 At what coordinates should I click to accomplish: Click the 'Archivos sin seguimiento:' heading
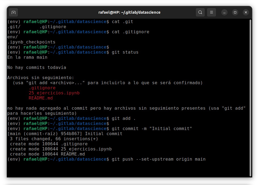pos(41,78)
